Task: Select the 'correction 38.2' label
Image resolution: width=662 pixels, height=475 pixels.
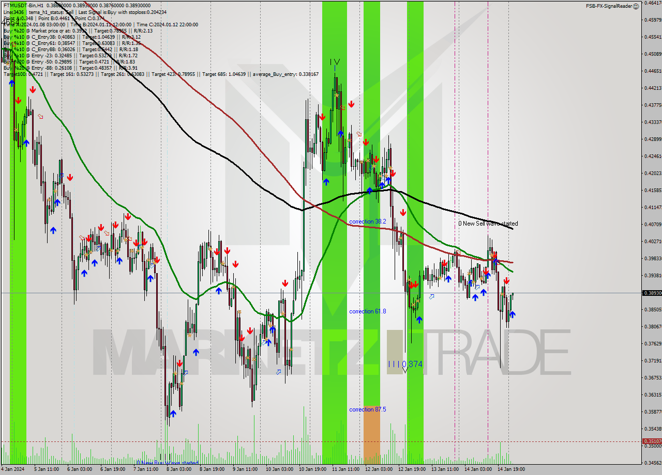Action: [x=367, y=221]
